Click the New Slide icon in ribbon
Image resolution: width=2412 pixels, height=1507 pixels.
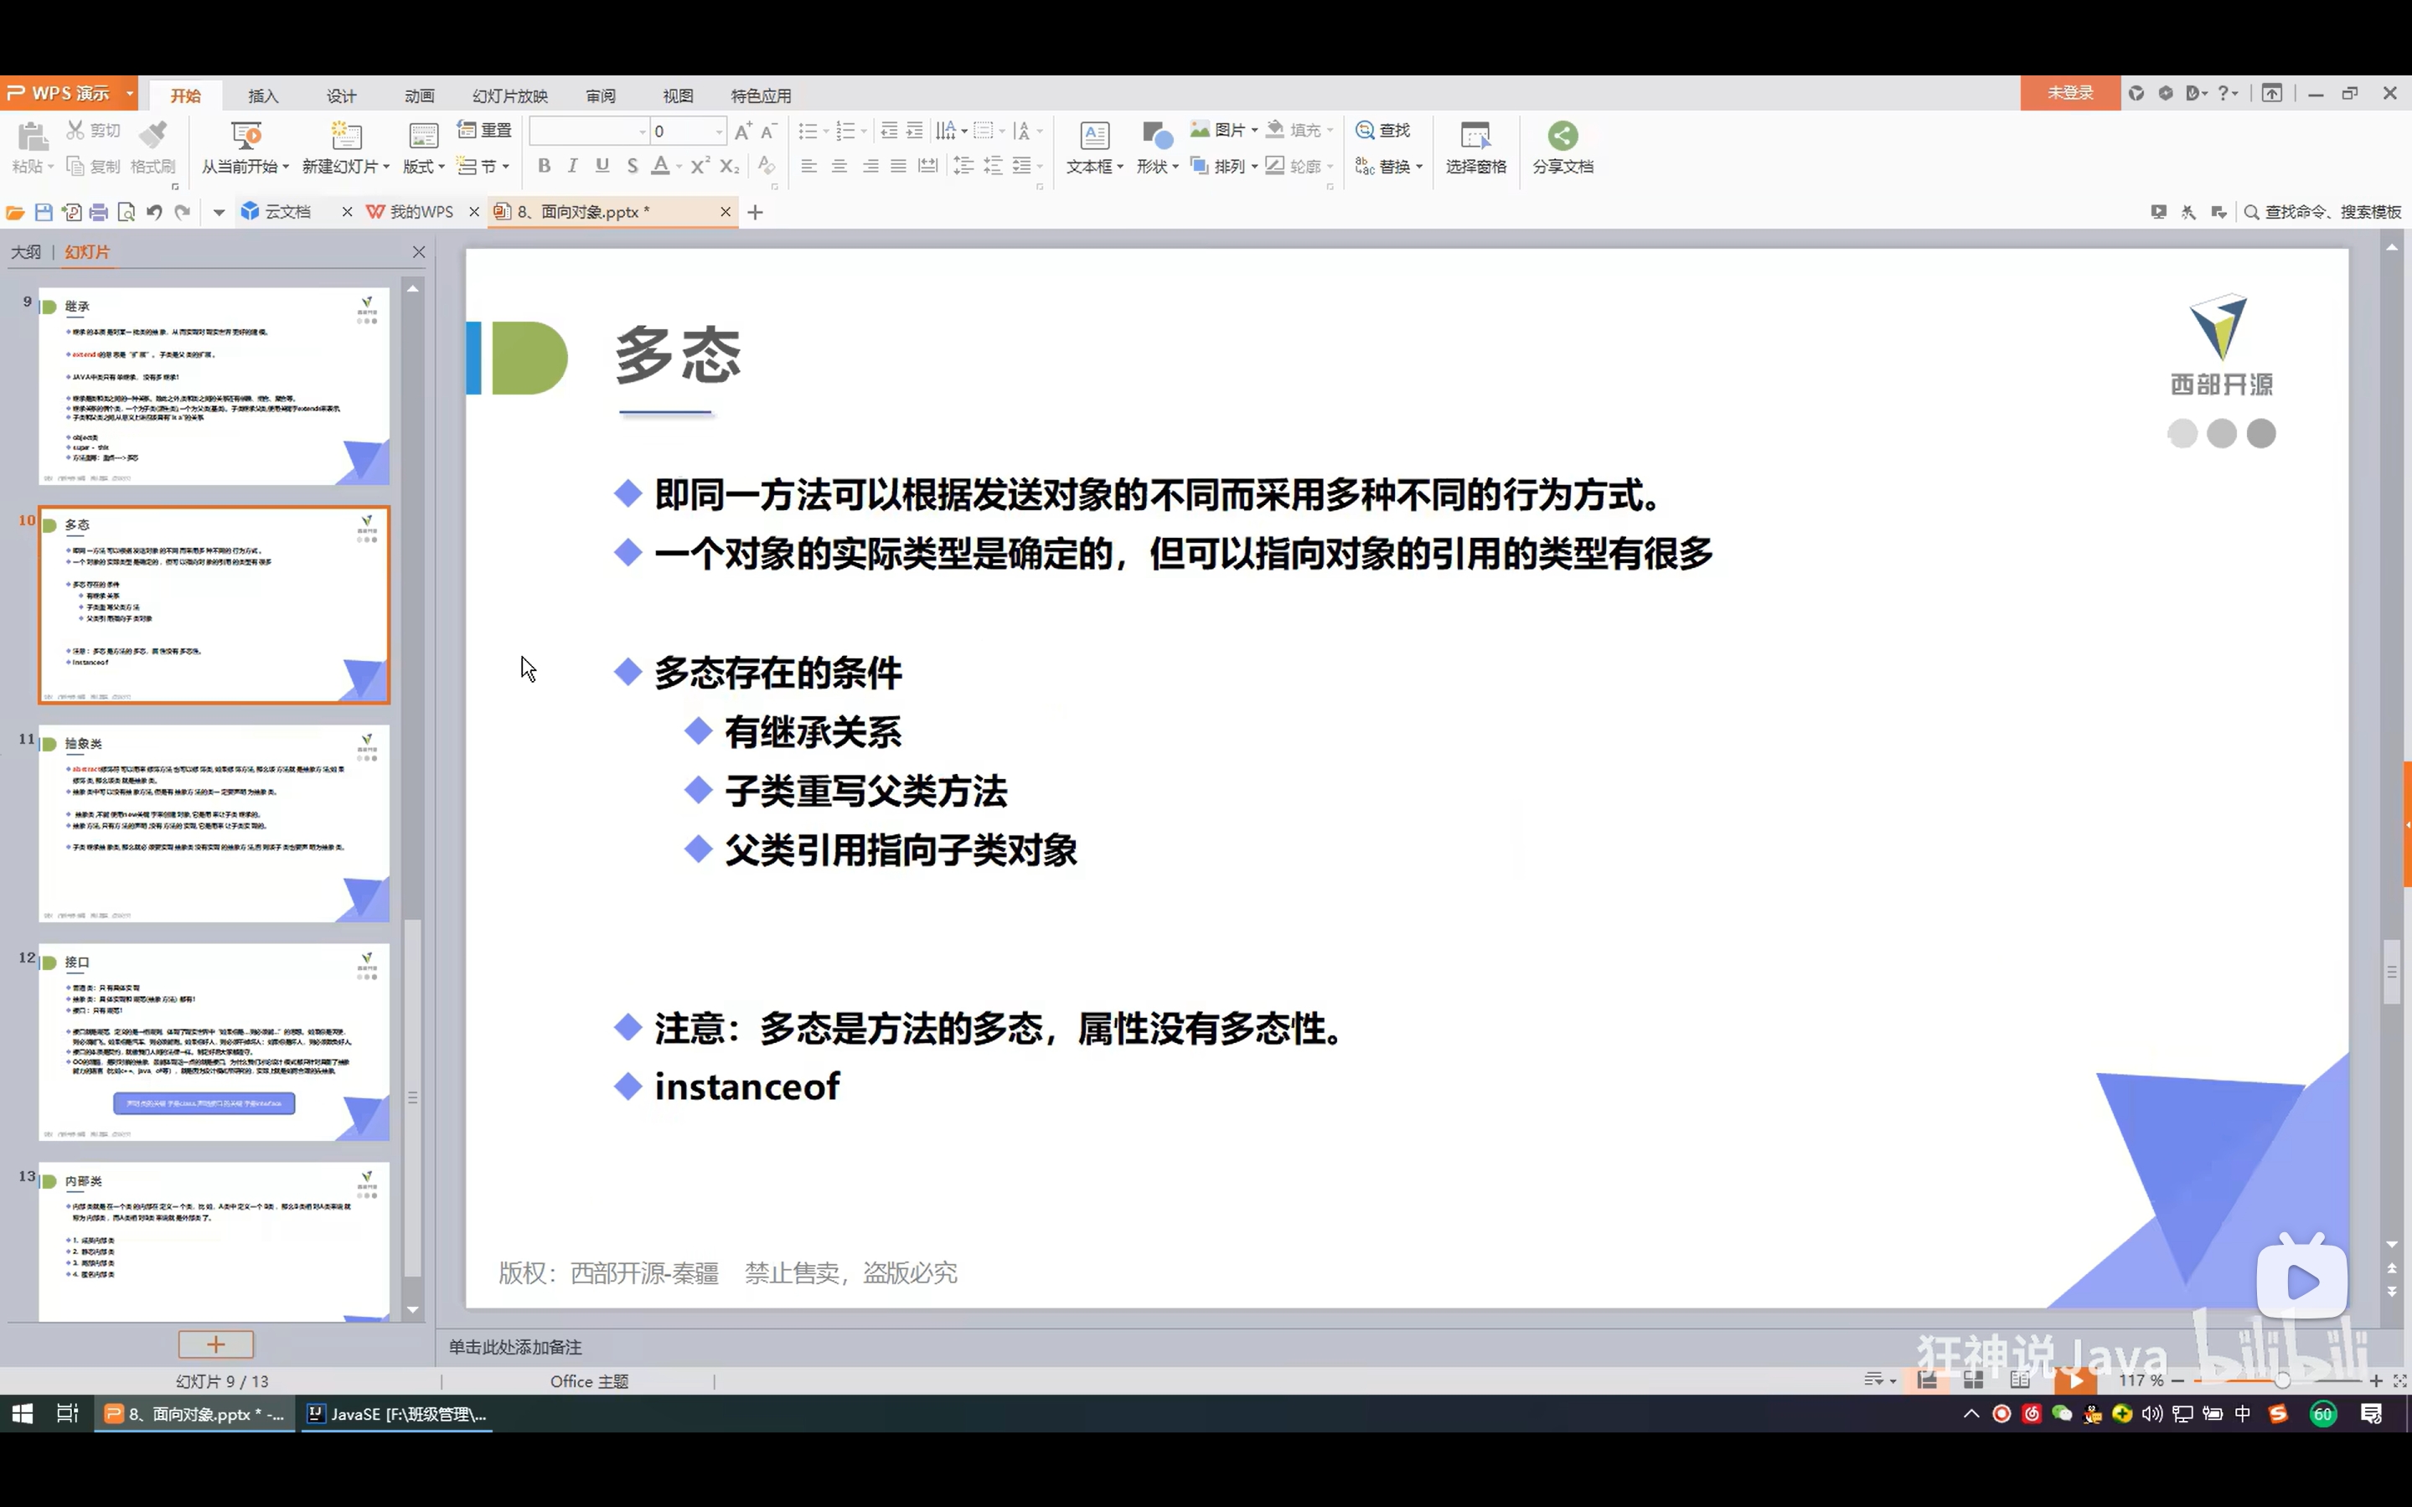(345, 136)
